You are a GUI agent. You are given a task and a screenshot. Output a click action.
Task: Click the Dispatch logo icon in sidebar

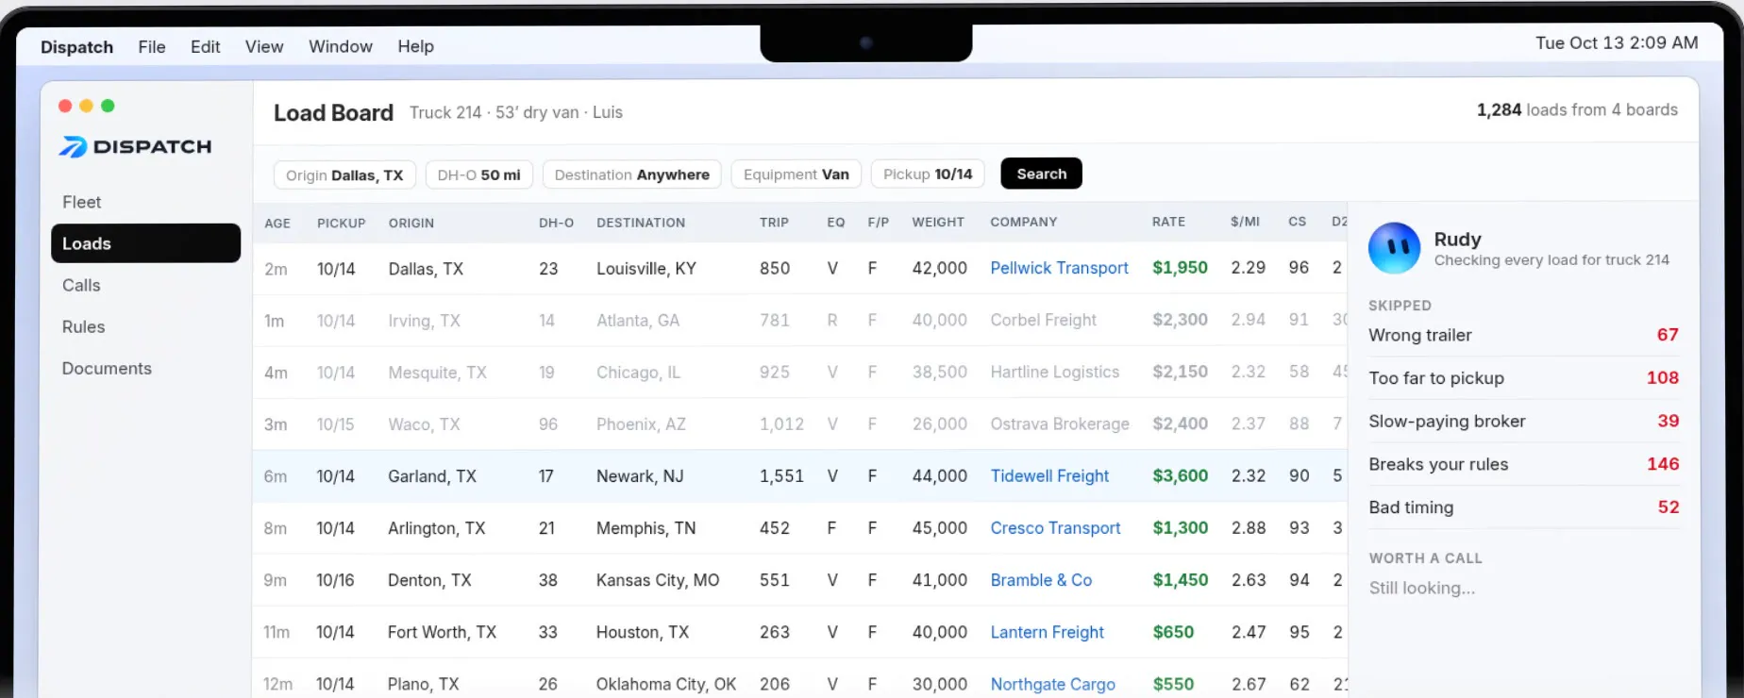(73, 146)
